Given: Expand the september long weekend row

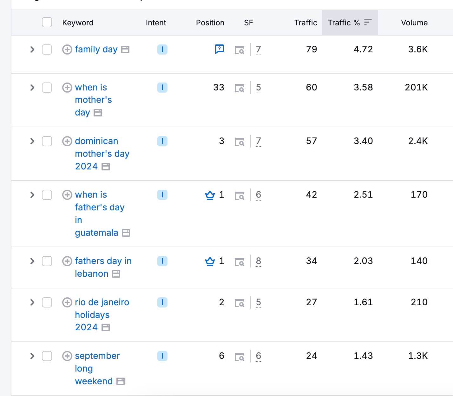Looking at the screenshot, I should [32, 356].
